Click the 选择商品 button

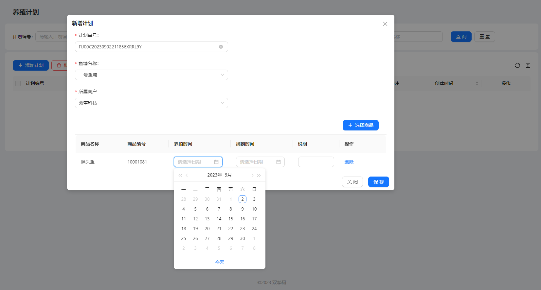pos(361,125)
